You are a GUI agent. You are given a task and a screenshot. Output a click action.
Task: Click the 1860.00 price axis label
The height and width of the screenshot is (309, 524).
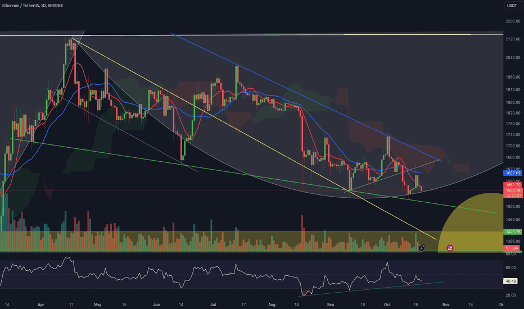tap(513, 103)
